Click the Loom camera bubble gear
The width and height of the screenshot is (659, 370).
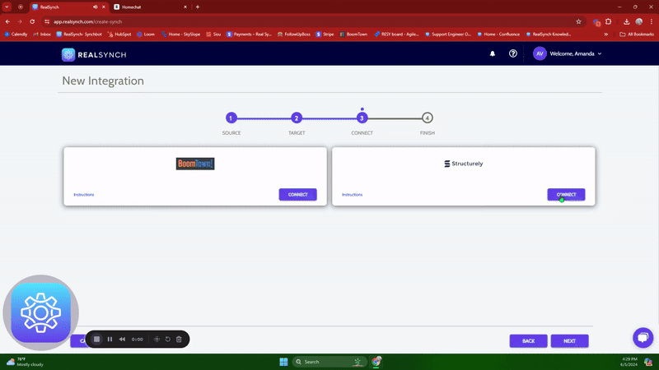pos(40,313)
